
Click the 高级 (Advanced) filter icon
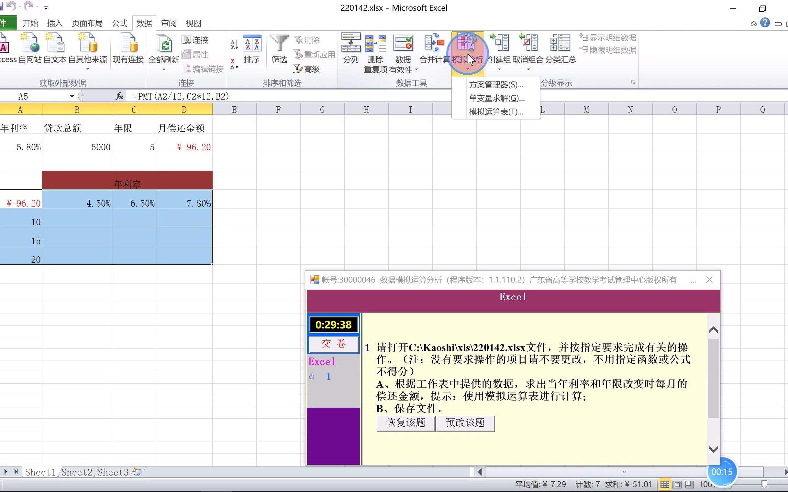click(x=306, y=69)
